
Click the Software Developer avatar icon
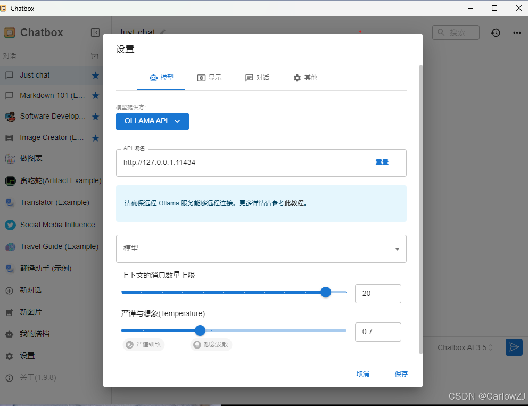click(x=10, y=117)
